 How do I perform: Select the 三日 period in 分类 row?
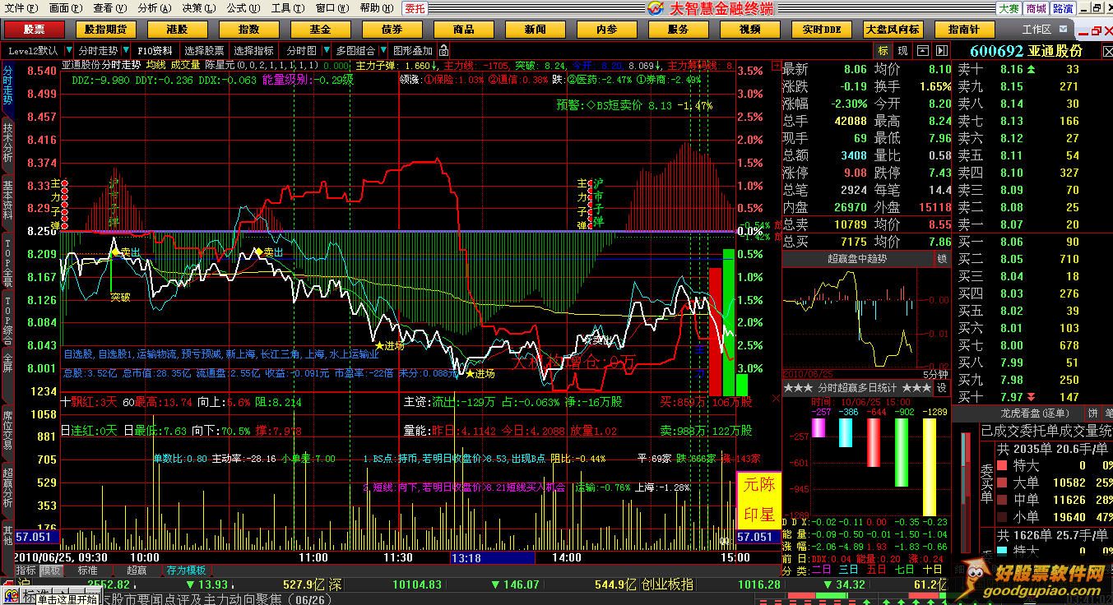pos(849,569)
